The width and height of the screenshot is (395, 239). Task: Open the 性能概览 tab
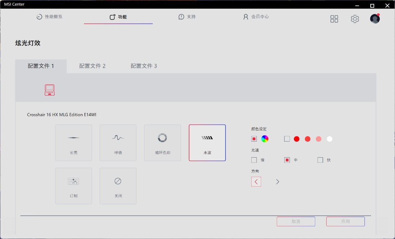coord(49,17)
